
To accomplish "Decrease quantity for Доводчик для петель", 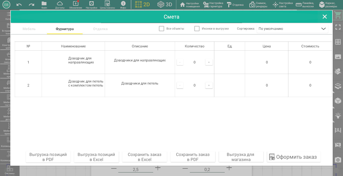I will click(180, 85).
